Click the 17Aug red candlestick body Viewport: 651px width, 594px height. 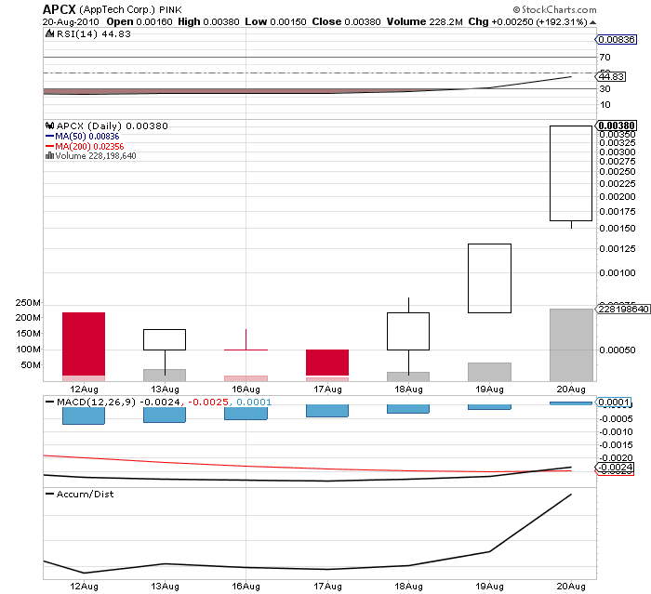[327, 363]
